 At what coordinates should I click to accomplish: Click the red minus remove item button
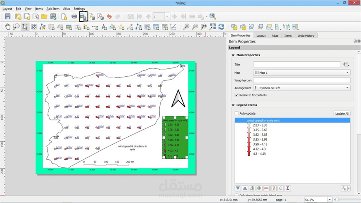click(x=266, y=188)
